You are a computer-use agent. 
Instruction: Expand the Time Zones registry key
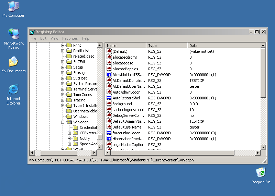(x=63, y=95)
